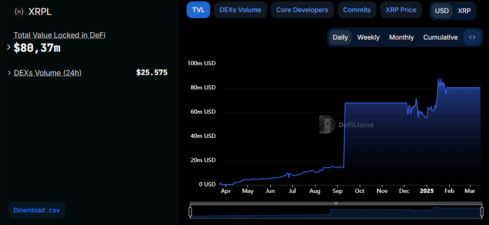Enable the Core Developers chart metric
Screen dimensions: 489x225
click(302, 10)
